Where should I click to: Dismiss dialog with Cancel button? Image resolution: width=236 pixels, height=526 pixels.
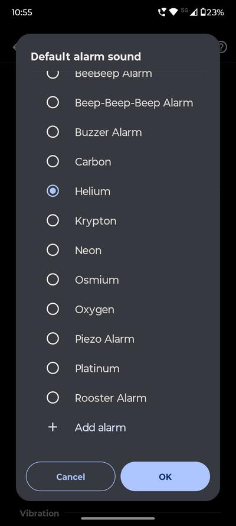coord(71,476)
